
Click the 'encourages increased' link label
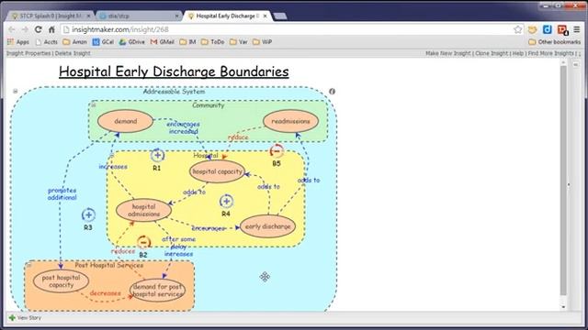coord(183,127)
